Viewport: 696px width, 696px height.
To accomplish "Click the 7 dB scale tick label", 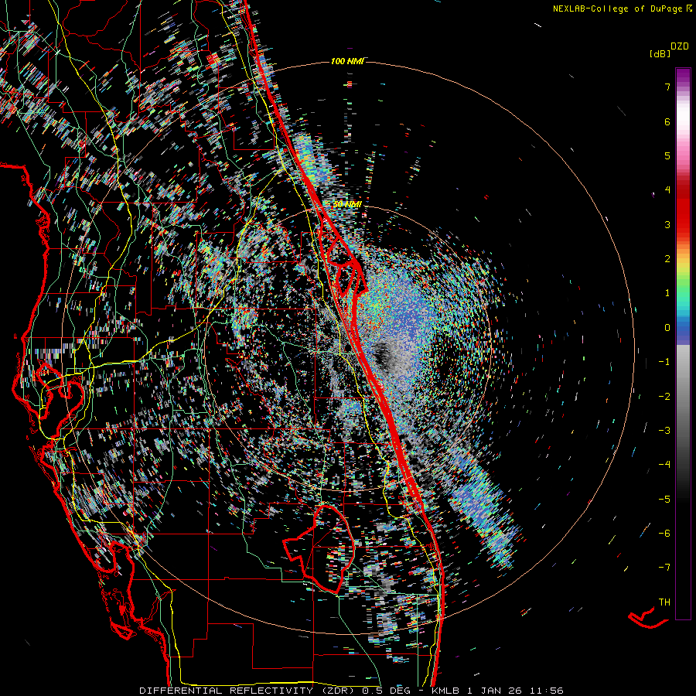I will click(x=667, y=87).
